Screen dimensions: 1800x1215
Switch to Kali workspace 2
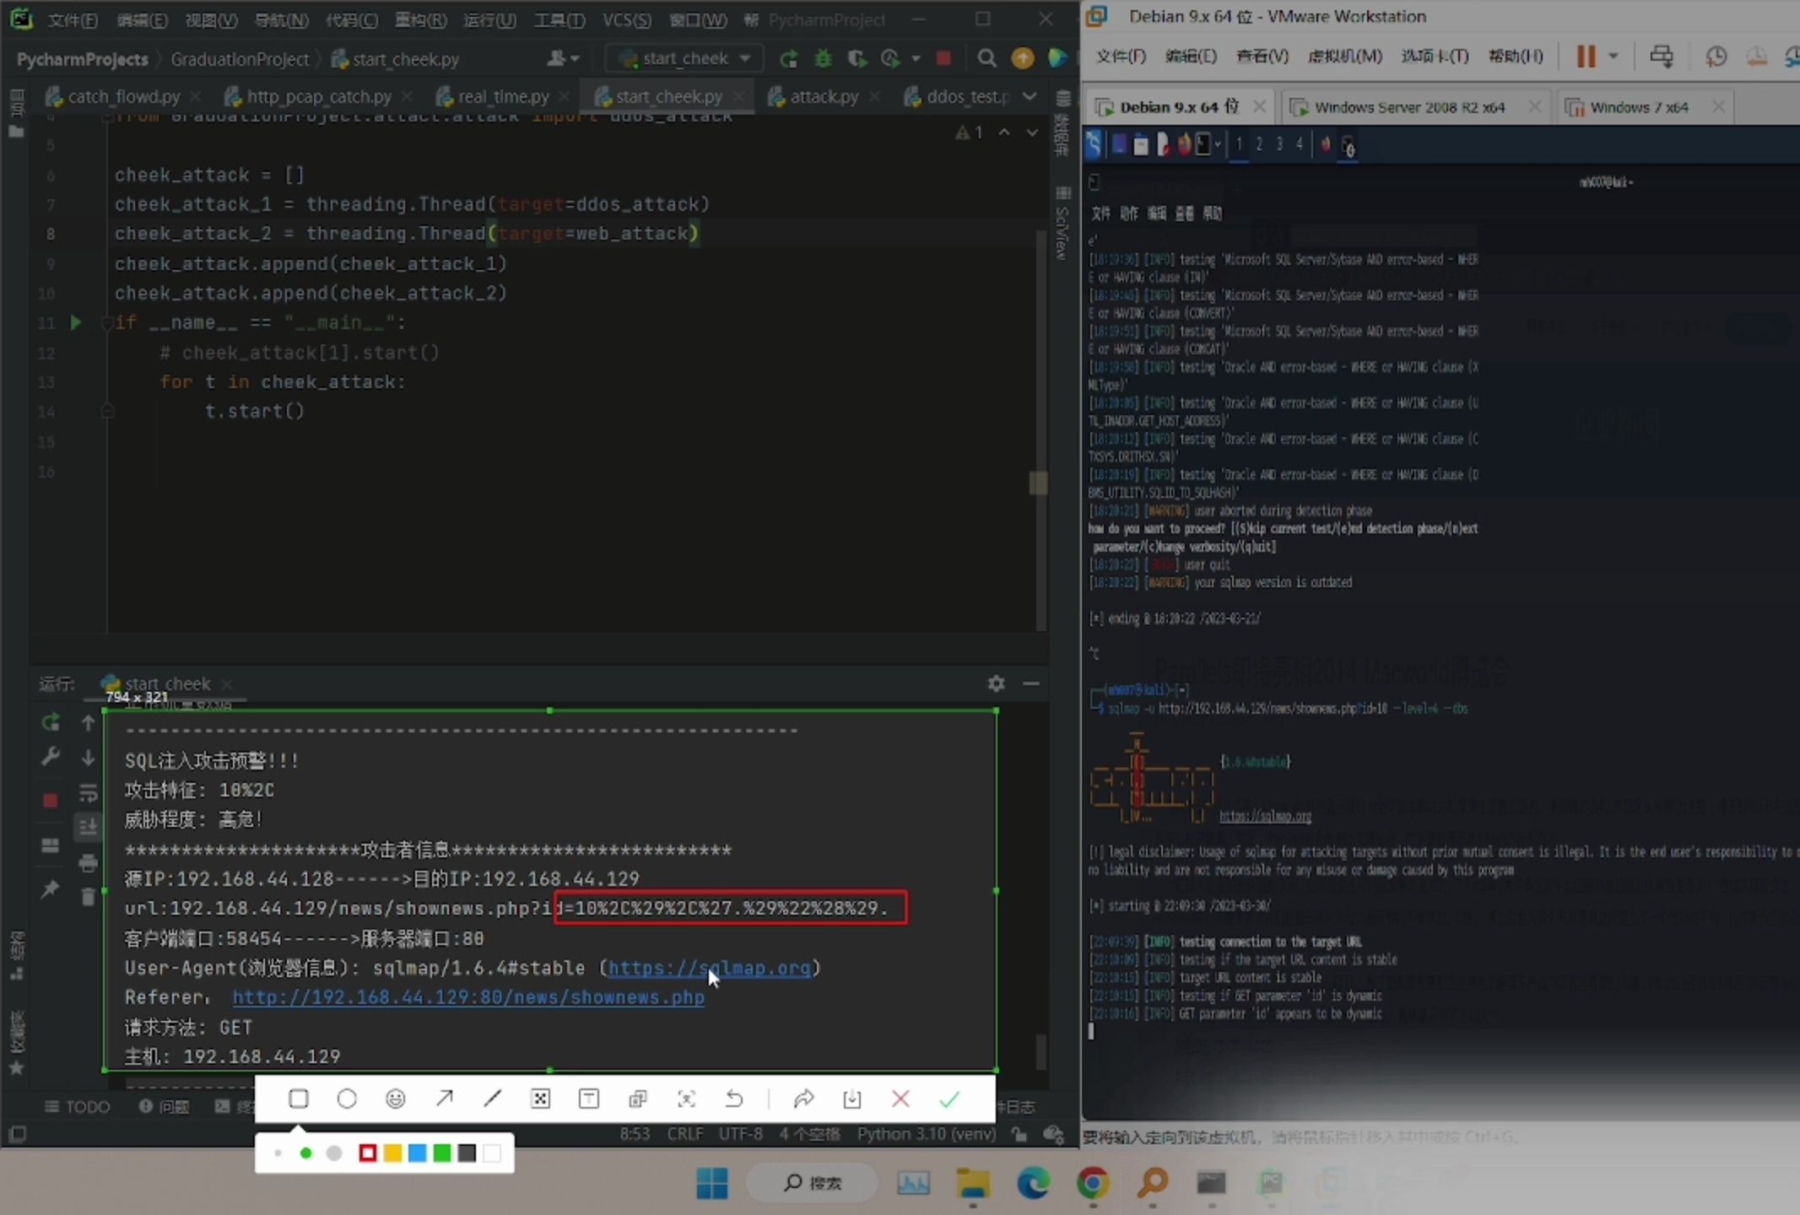point(1258,144)
